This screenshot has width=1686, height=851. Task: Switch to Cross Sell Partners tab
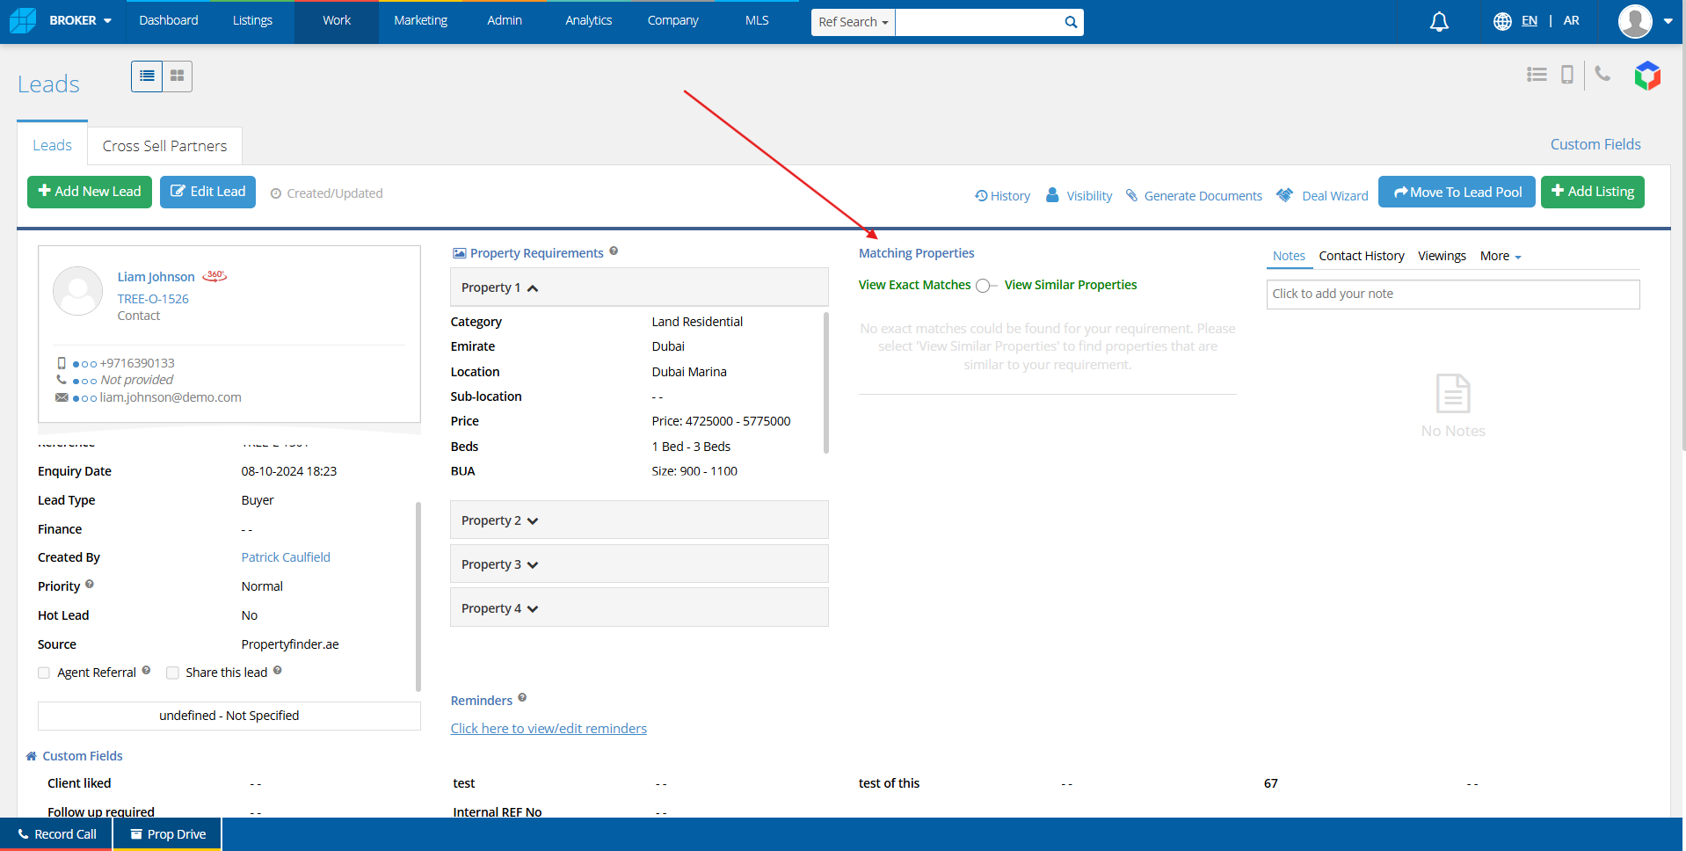[164, 146]
